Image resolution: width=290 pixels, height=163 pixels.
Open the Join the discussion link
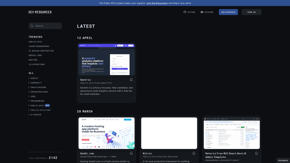pos(157,3)
